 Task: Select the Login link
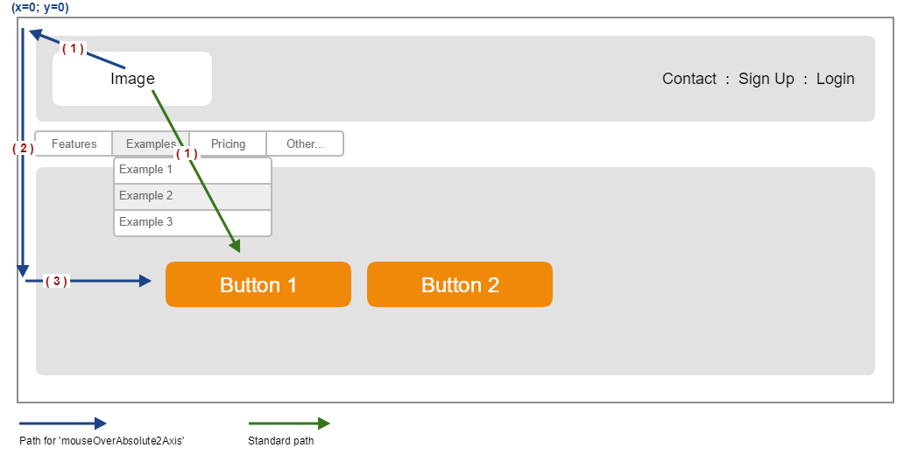point(835,79)
